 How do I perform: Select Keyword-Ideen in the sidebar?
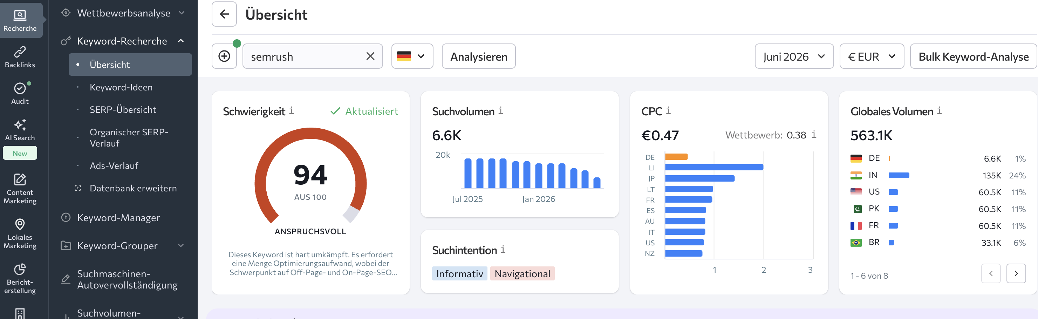coord(121,87)
